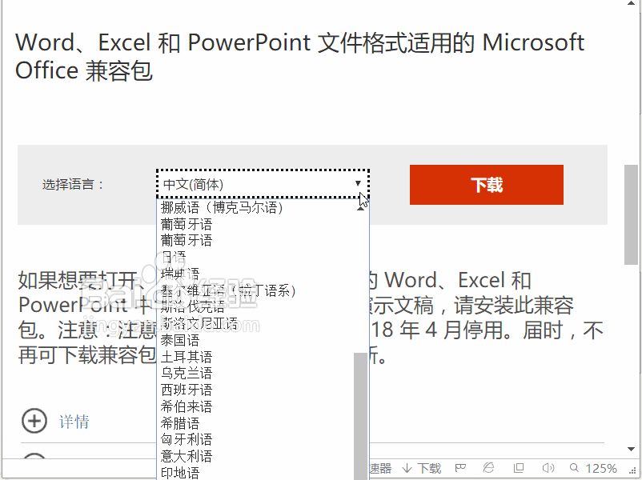Click the combo box dropdown arrow

(358, 183)
